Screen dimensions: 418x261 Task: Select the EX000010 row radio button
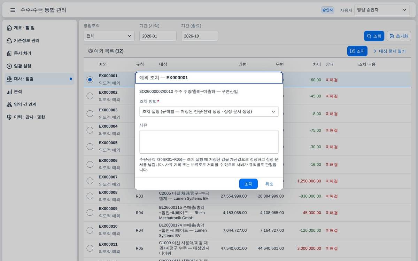90,230
